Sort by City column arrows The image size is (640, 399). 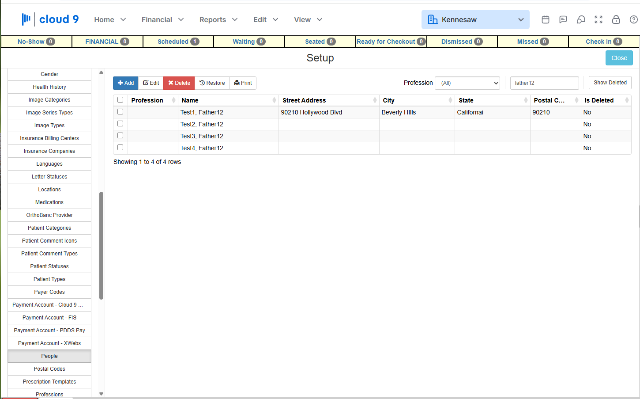450,100
